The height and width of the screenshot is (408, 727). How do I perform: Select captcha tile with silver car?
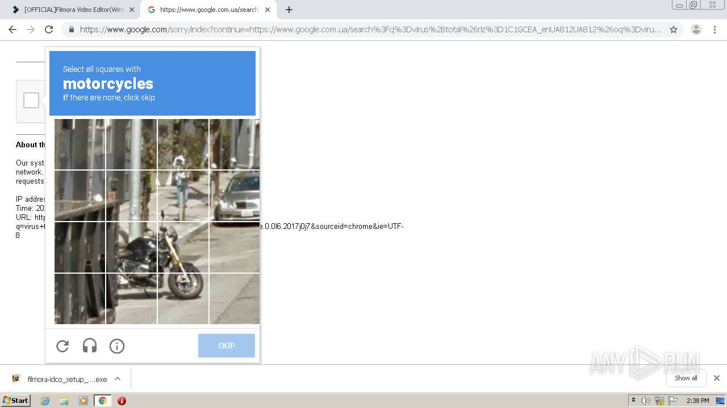tap(235, 195)
